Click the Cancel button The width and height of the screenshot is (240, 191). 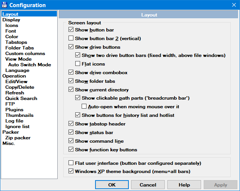[148, 185]
